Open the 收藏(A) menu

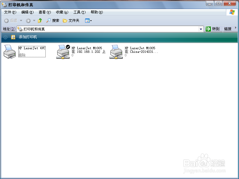pos(62,12)
